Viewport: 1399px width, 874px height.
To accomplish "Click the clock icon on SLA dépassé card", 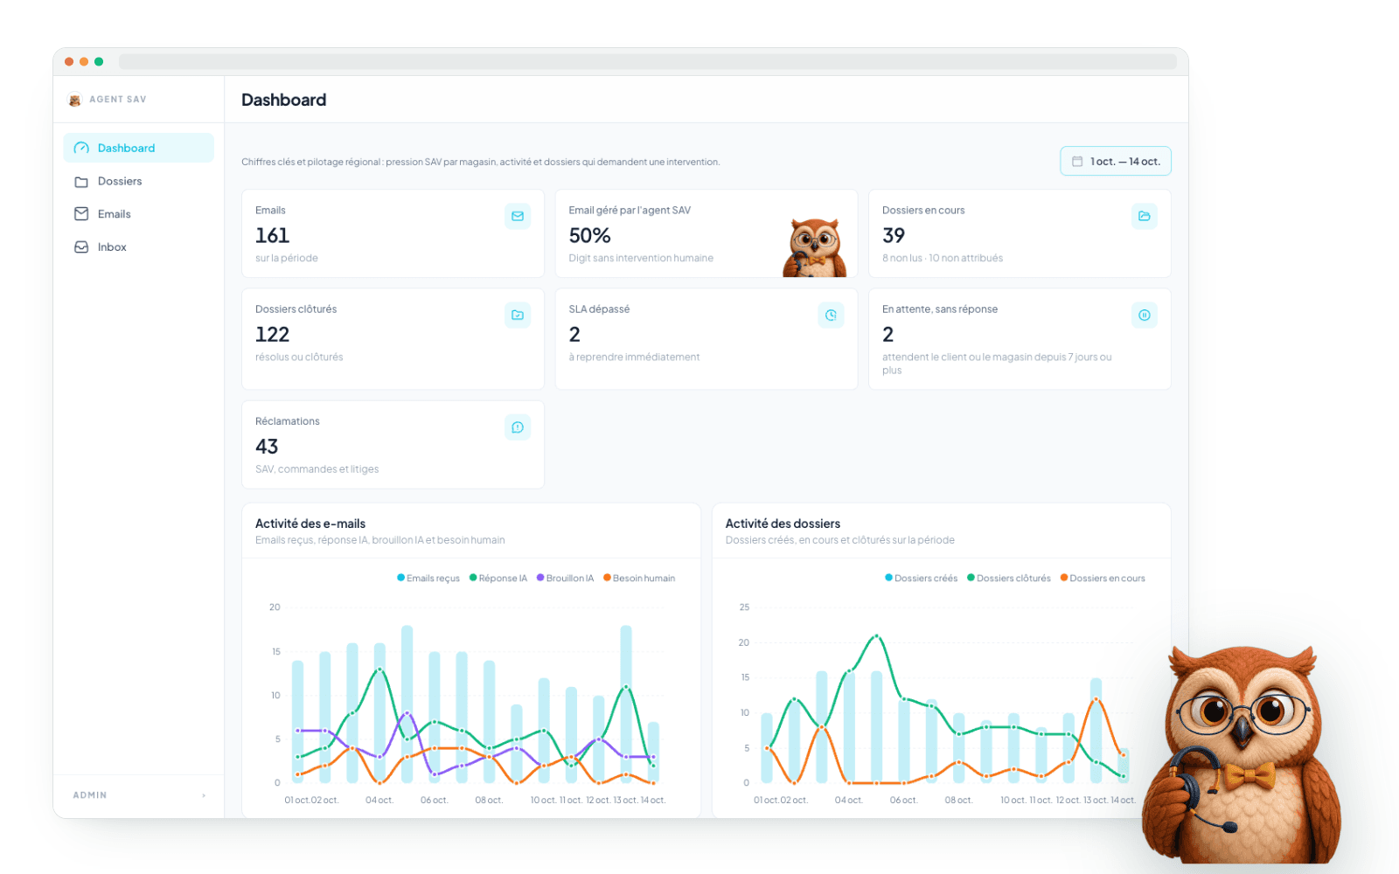I will tap(831, 315).
